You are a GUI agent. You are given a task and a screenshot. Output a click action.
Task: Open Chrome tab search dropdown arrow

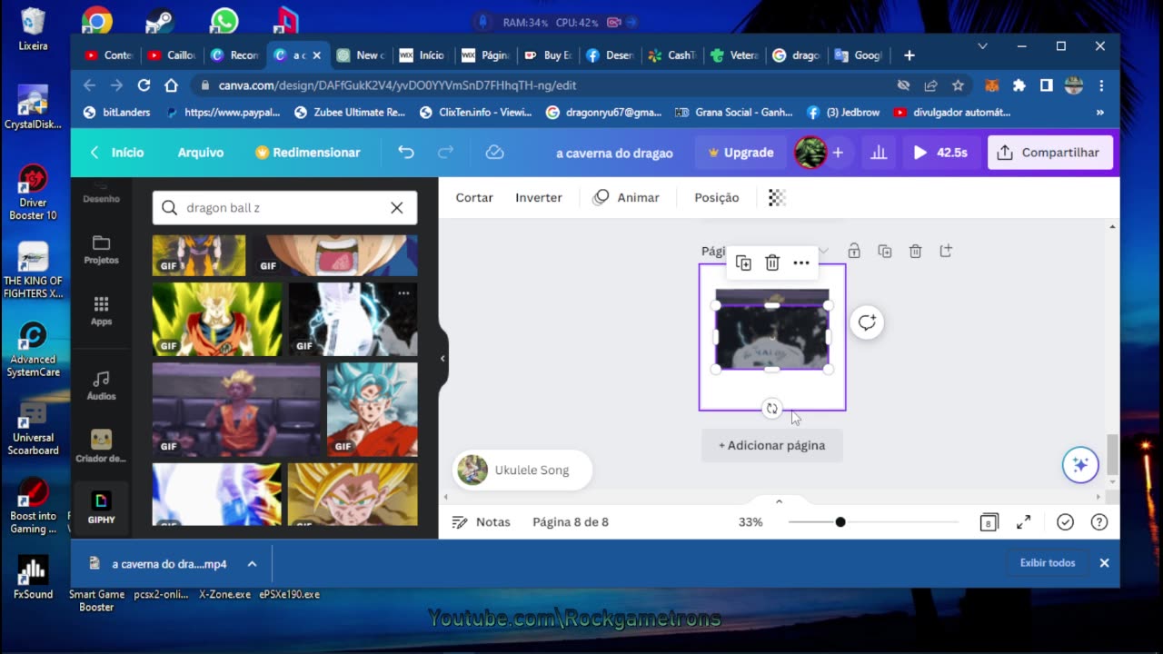coord(982,46)
